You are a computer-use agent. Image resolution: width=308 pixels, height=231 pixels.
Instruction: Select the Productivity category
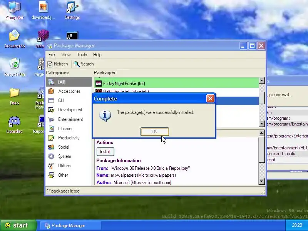(69, 138)
